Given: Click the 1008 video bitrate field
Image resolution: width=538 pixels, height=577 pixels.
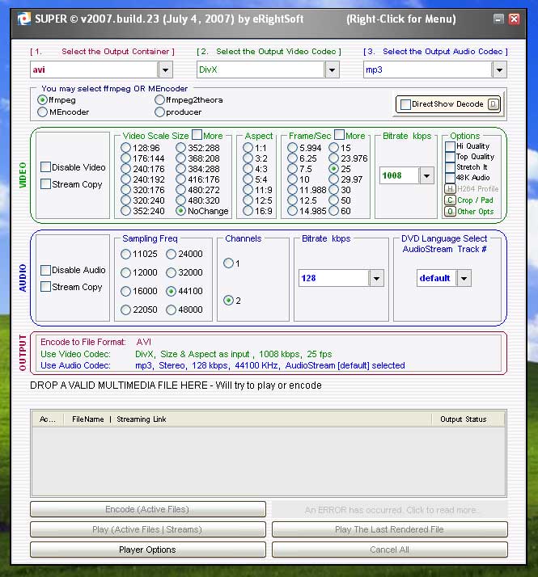Looking at the screenshot, I should 399,175.
